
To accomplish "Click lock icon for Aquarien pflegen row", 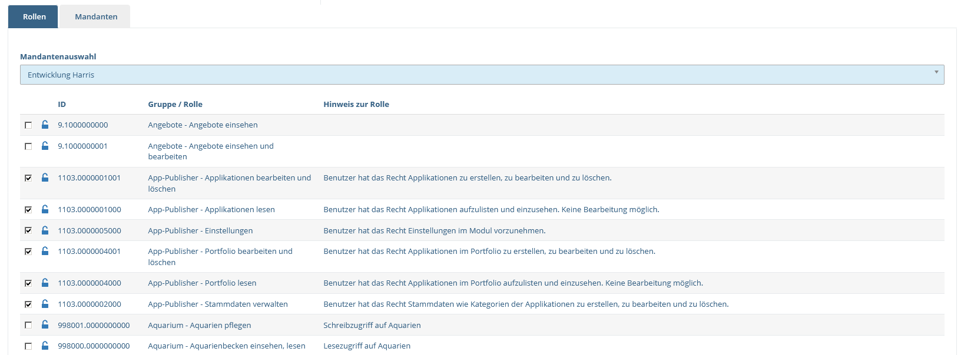I will coord(45,325).
